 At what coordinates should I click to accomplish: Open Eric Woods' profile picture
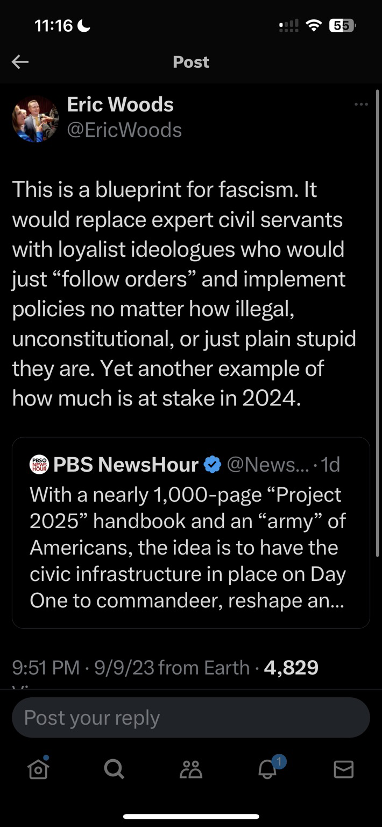pyautogui.click(x=36, y=119)
